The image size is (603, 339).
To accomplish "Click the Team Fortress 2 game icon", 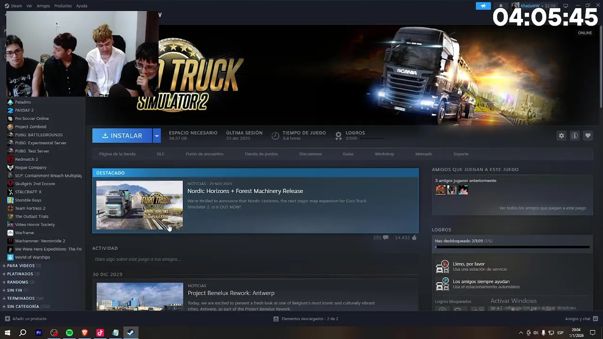I will tap(10, 208).
